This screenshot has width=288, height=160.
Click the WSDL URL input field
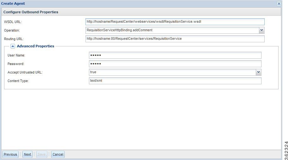pos(175,22)
